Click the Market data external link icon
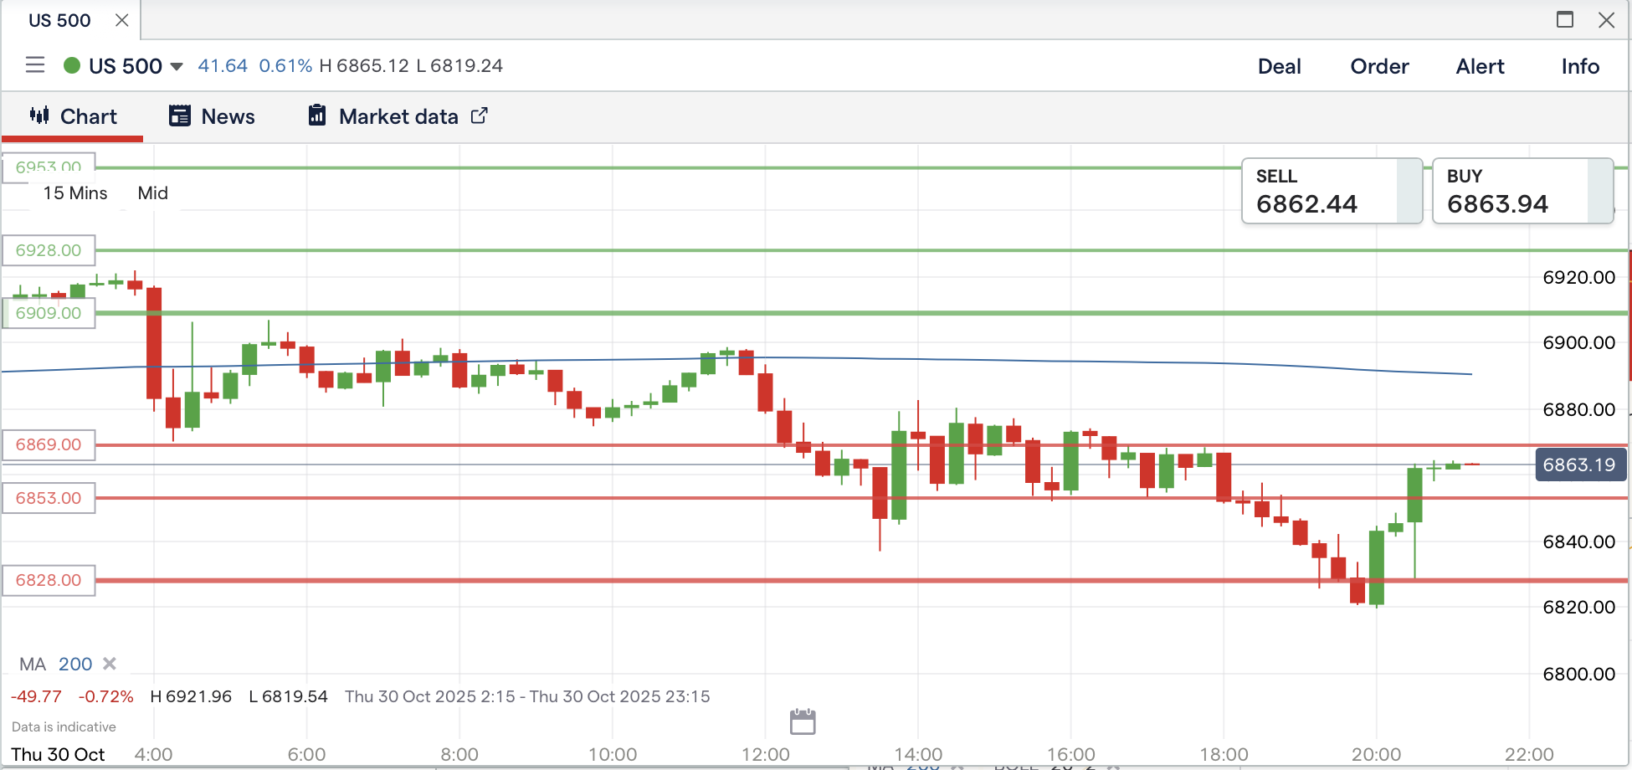 coord(480,116)
